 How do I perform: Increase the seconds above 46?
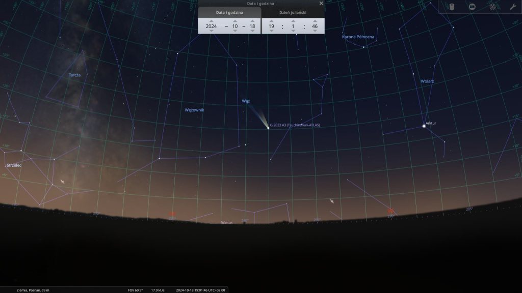click(x=315, y=21)
